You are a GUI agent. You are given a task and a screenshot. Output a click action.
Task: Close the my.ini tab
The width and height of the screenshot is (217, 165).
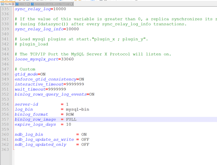pyautogui.click(x=13, y=4)
